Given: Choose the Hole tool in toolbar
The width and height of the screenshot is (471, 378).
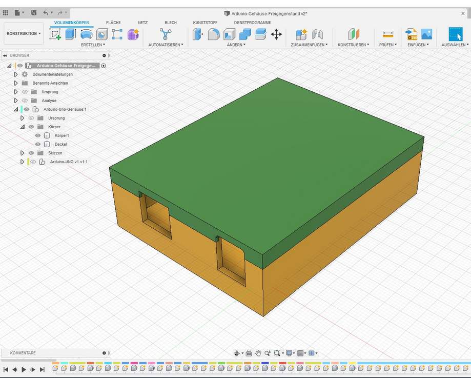Looking at the screenshot, I should 102,34.
